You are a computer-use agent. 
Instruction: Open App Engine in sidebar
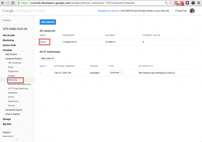11,54
